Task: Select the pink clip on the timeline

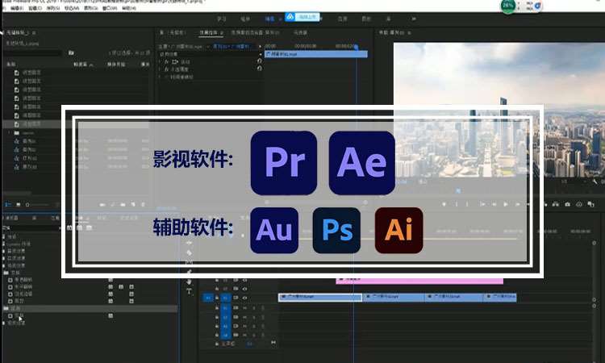Action: click(x=419, y=280)
